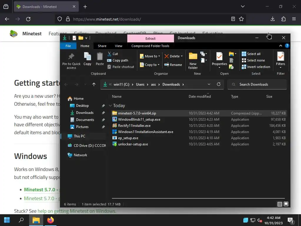Viewport: 301px width, 226px height.
Task: Open Compressed Folder Tools tab
Action: (x=150, y=46)
